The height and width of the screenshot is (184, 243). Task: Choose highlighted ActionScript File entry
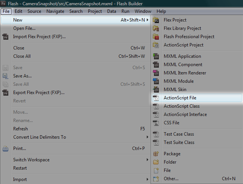click(197, 98)
